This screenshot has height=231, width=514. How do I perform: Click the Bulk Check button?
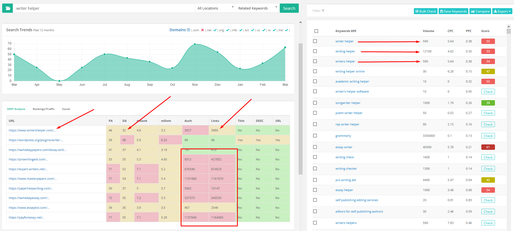pyautogui.click(x=426, y=11)
